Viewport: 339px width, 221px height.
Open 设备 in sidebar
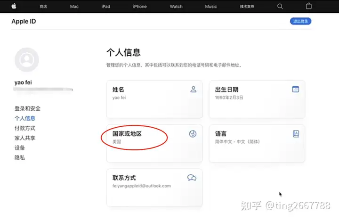pyautogui.click(x=20, y=148)
